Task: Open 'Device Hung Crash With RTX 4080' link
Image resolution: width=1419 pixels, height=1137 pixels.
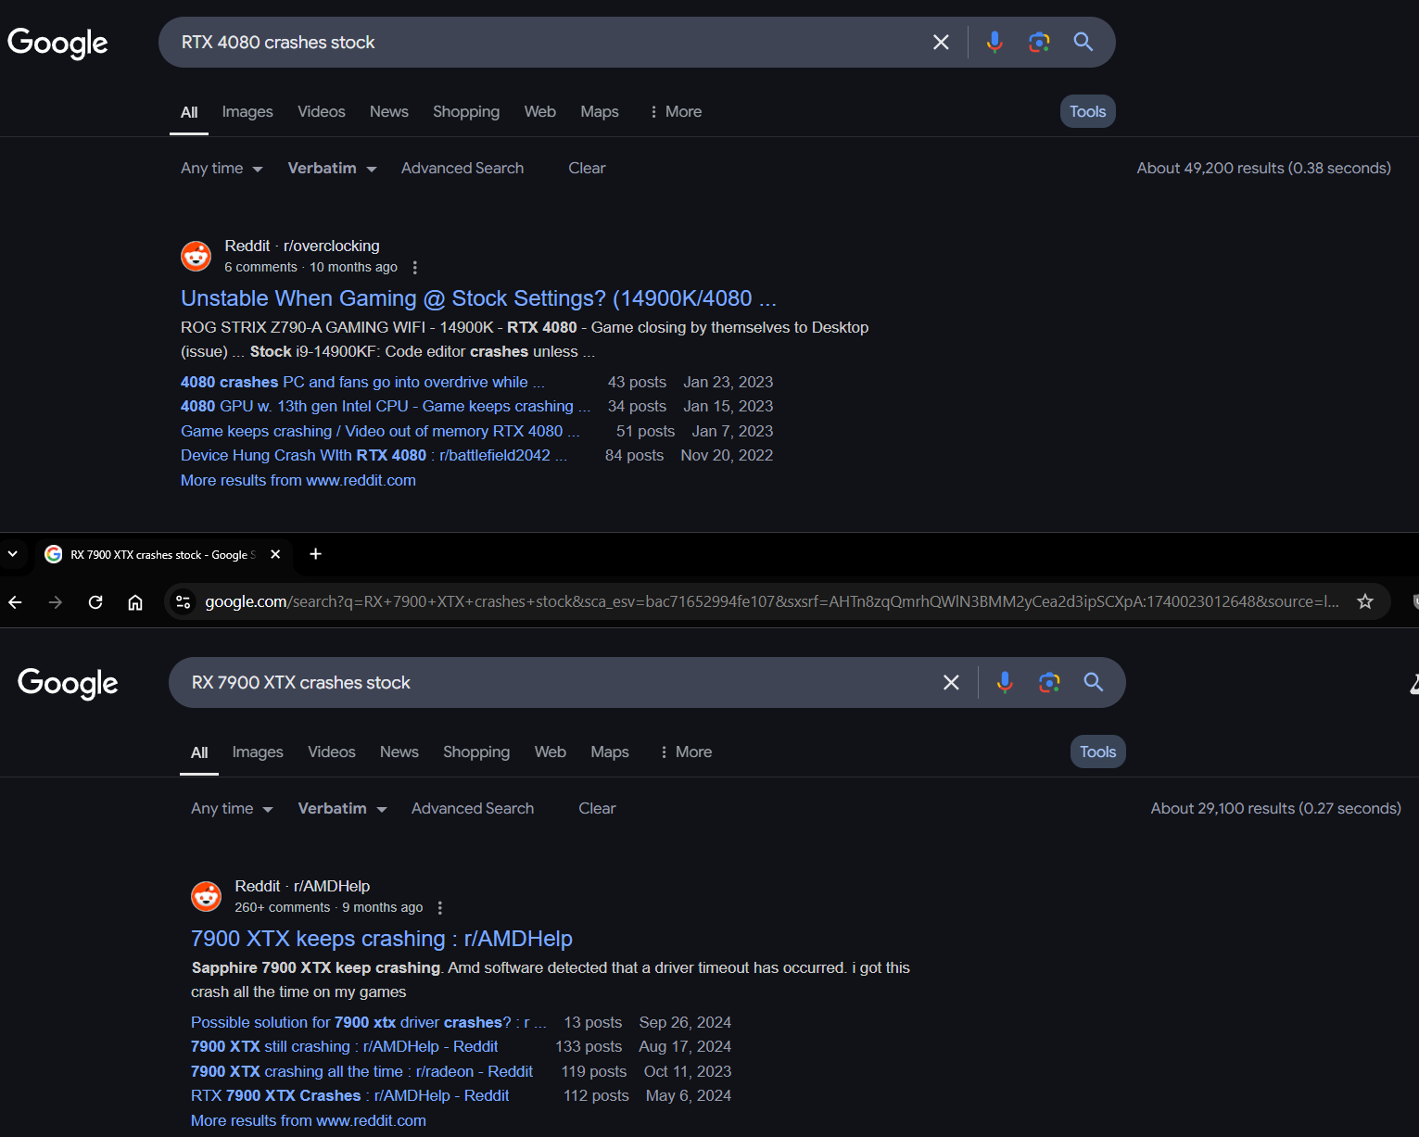Action: click(374, 455)
